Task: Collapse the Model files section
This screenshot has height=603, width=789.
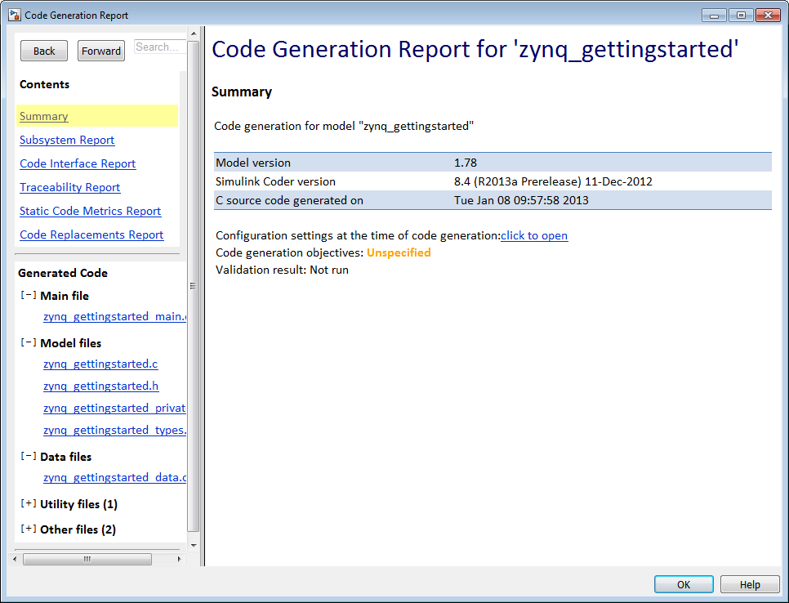Action: pos(28,342)
